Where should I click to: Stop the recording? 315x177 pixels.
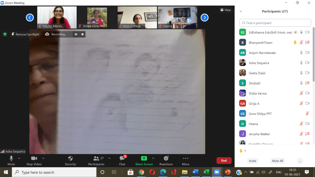[x=82, y=34]
